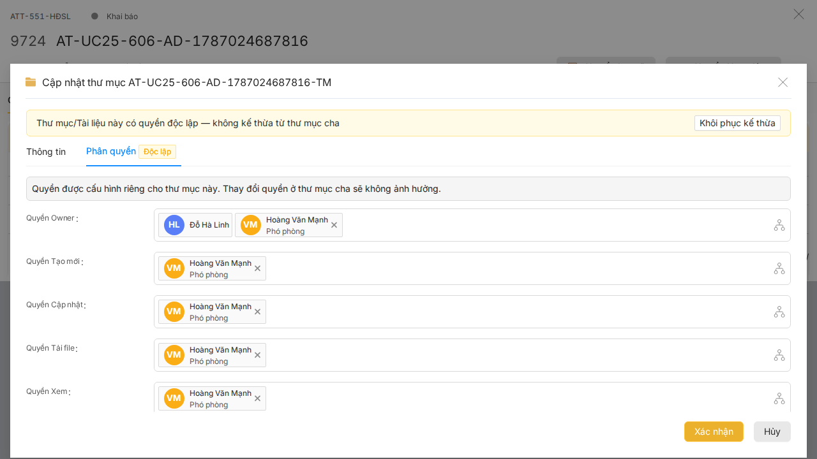Click the VM avatar in Quyền Xem
The width and height of the screenshot is (817, 459).
174,398
